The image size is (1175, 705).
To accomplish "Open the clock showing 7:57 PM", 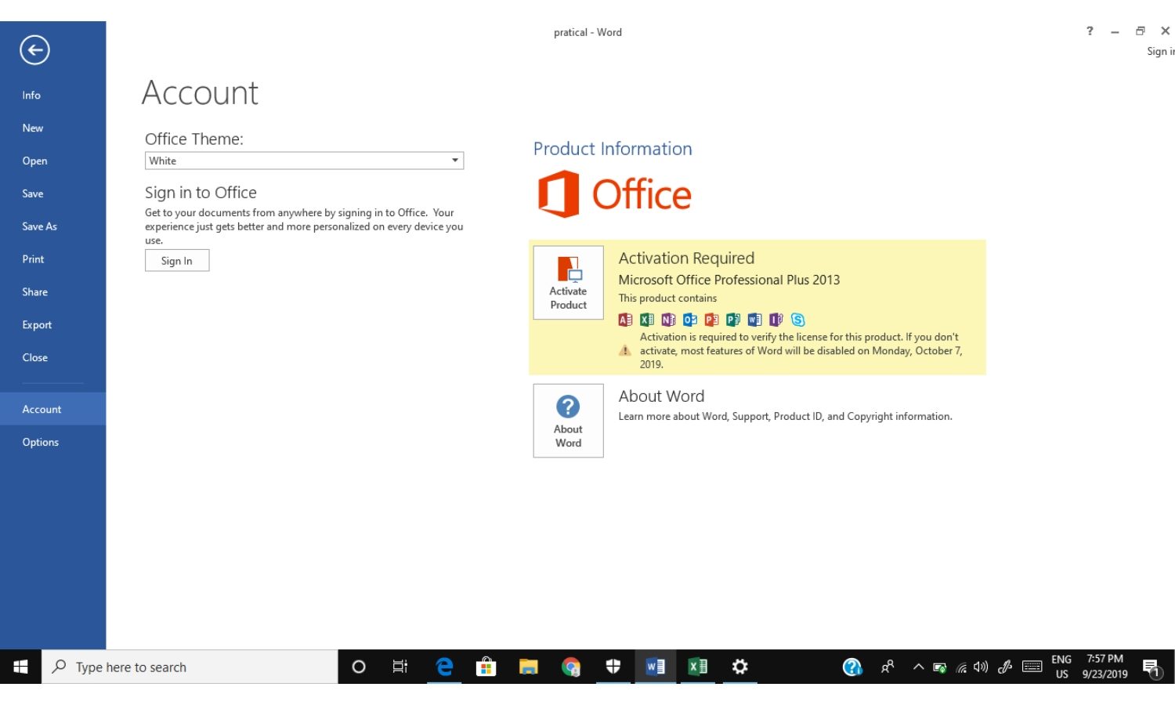I will click(1104, 667).
